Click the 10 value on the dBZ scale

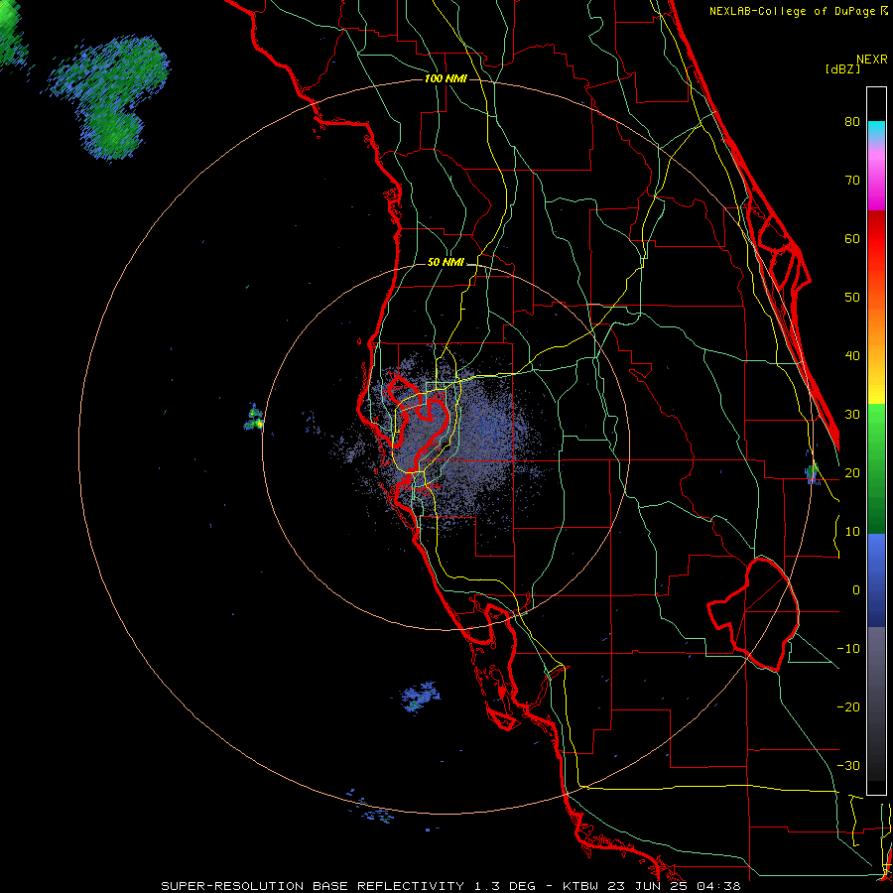tap(852, 532)
